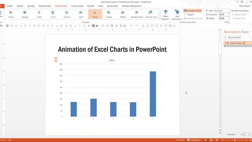Open the Start On Click combo box
This screenshot has height=142, width=252.
click(222, 11)
